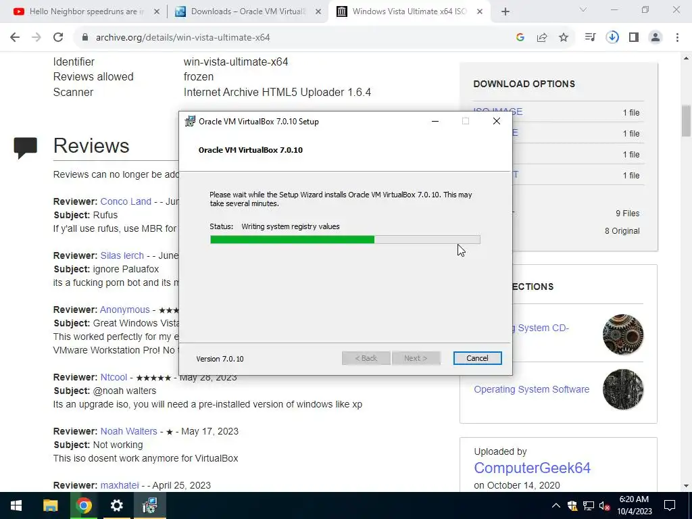Screen dimensions: 692x519
Task: Close the Hello Neighbor speedruns tab
Action: coord(156,12)
